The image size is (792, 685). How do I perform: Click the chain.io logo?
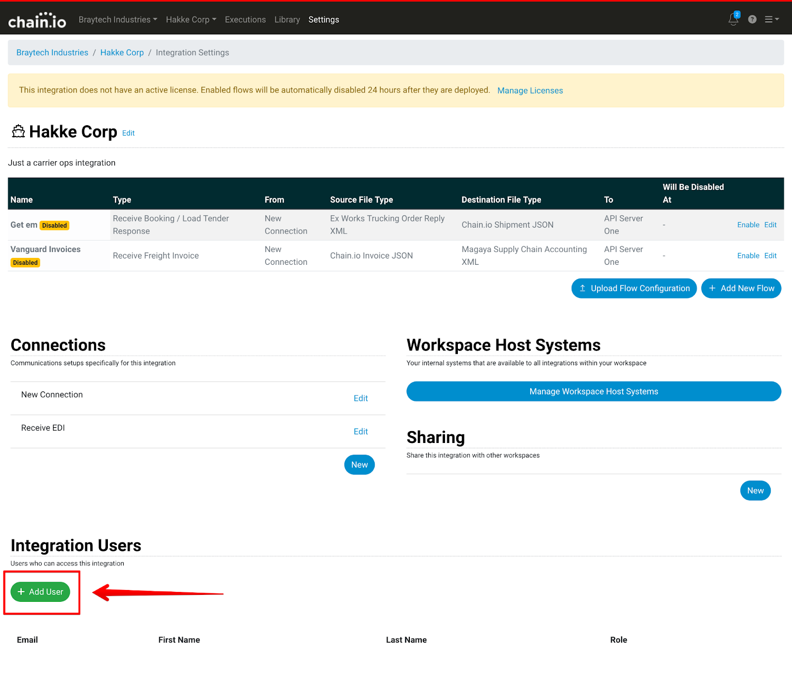37,20
